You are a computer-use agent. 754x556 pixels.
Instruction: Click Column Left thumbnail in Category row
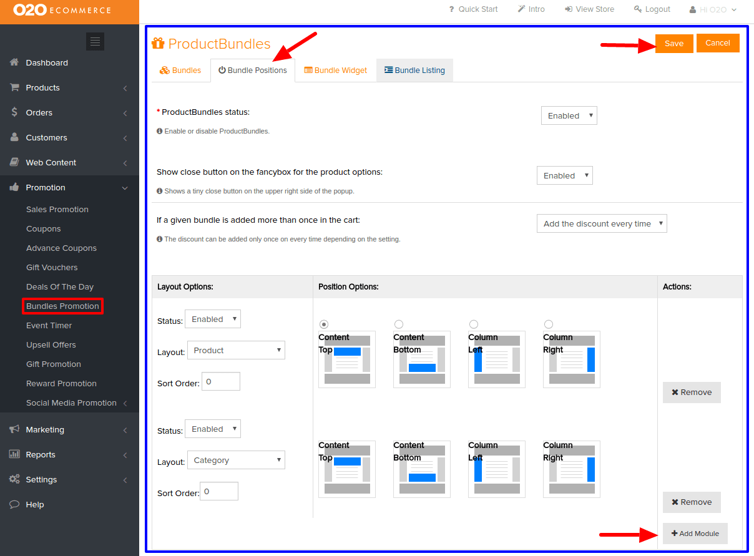497,469
